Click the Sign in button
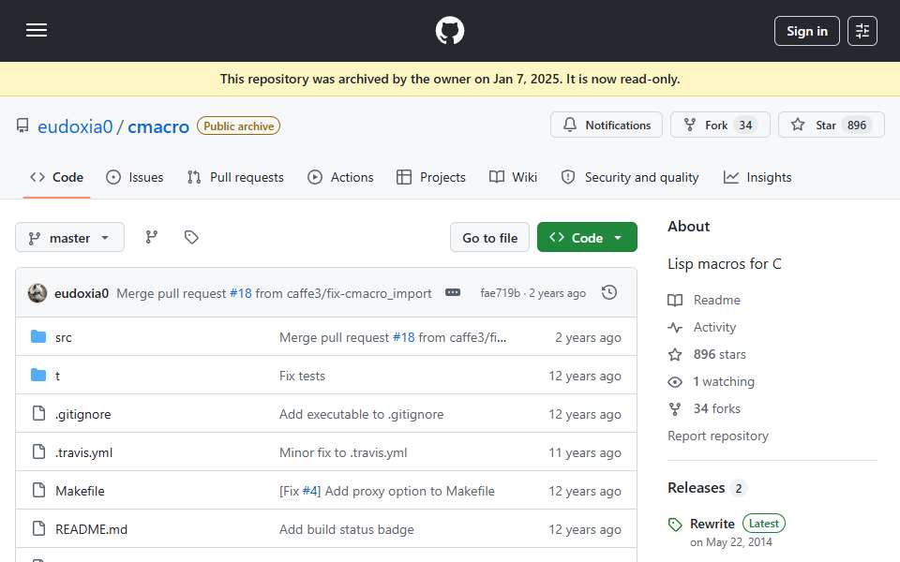The image size is (900, 562). [806, 31]
